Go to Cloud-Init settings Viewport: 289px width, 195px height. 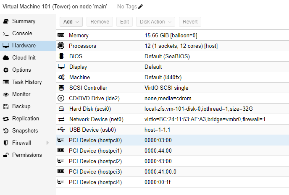click(x=28, y=58)
